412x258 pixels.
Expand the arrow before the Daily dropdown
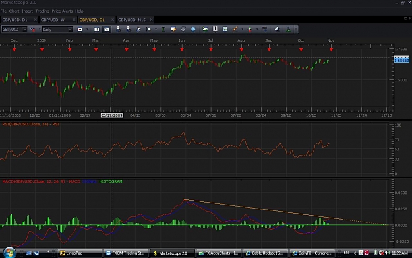[40, 30]
